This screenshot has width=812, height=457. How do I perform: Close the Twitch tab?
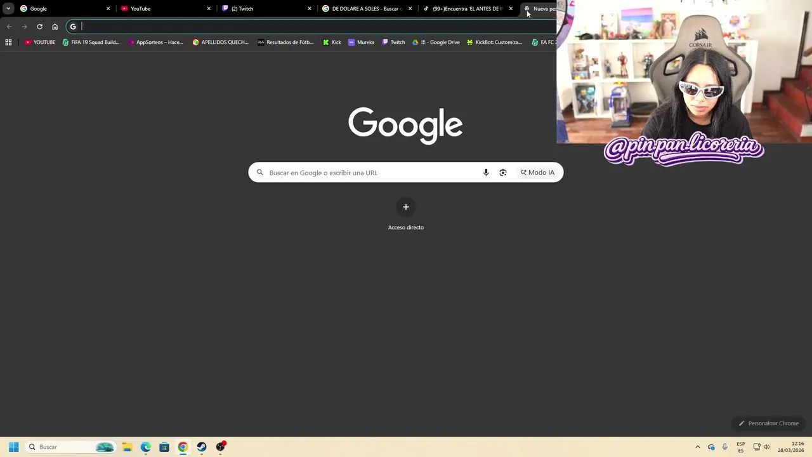point(310,9)
